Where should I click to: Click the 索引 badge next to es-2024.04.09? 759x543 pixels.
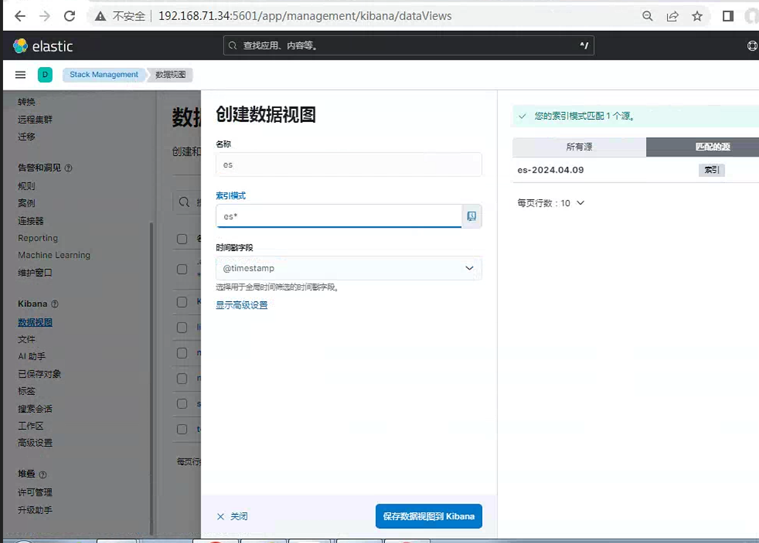[x=712, y=170]
